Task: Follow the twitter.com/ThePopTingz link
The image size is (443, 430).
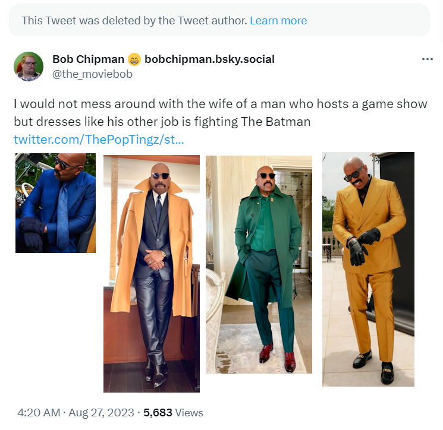Action: pyautogui.click(x=99, y=140)
